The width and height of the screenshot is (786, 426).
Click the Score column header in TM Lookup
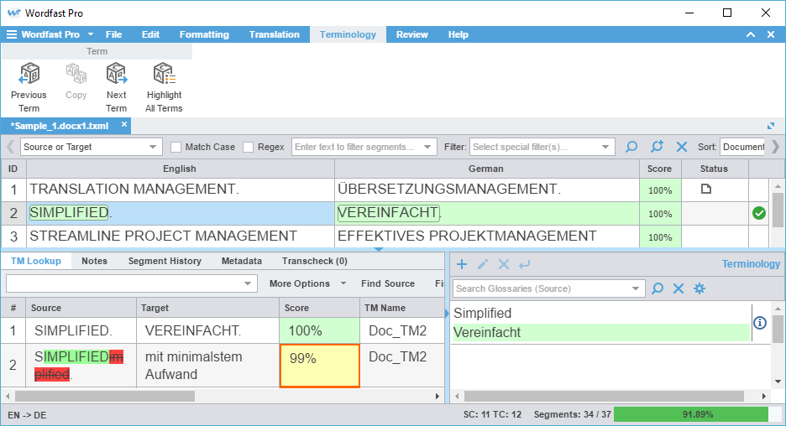tap(319, 308)
